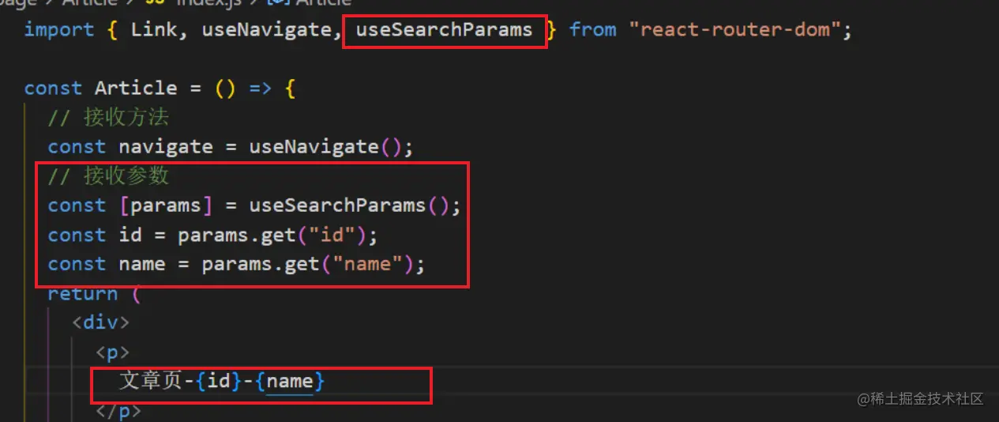This screenshot has width=999, height=422.
Task: Click the "<p>" opening tag
Action: coord(112,352)
